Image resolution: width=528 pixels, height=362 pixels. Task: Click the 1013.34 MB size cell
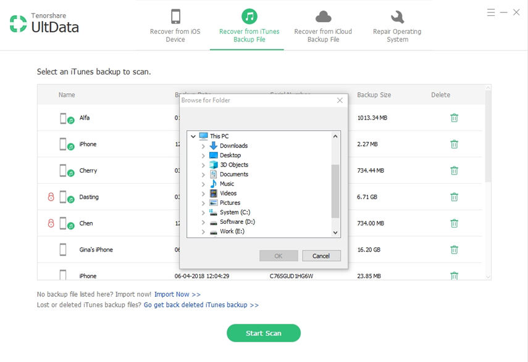click(372, 118)
